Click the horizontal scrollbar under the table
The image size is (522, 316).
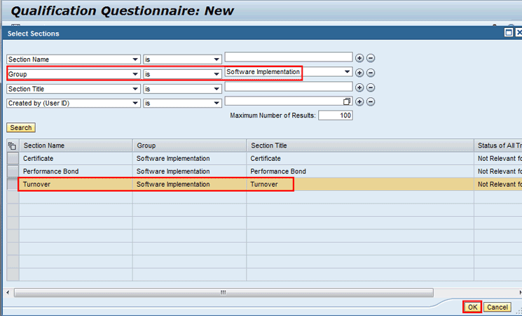[x=223, y=292]
